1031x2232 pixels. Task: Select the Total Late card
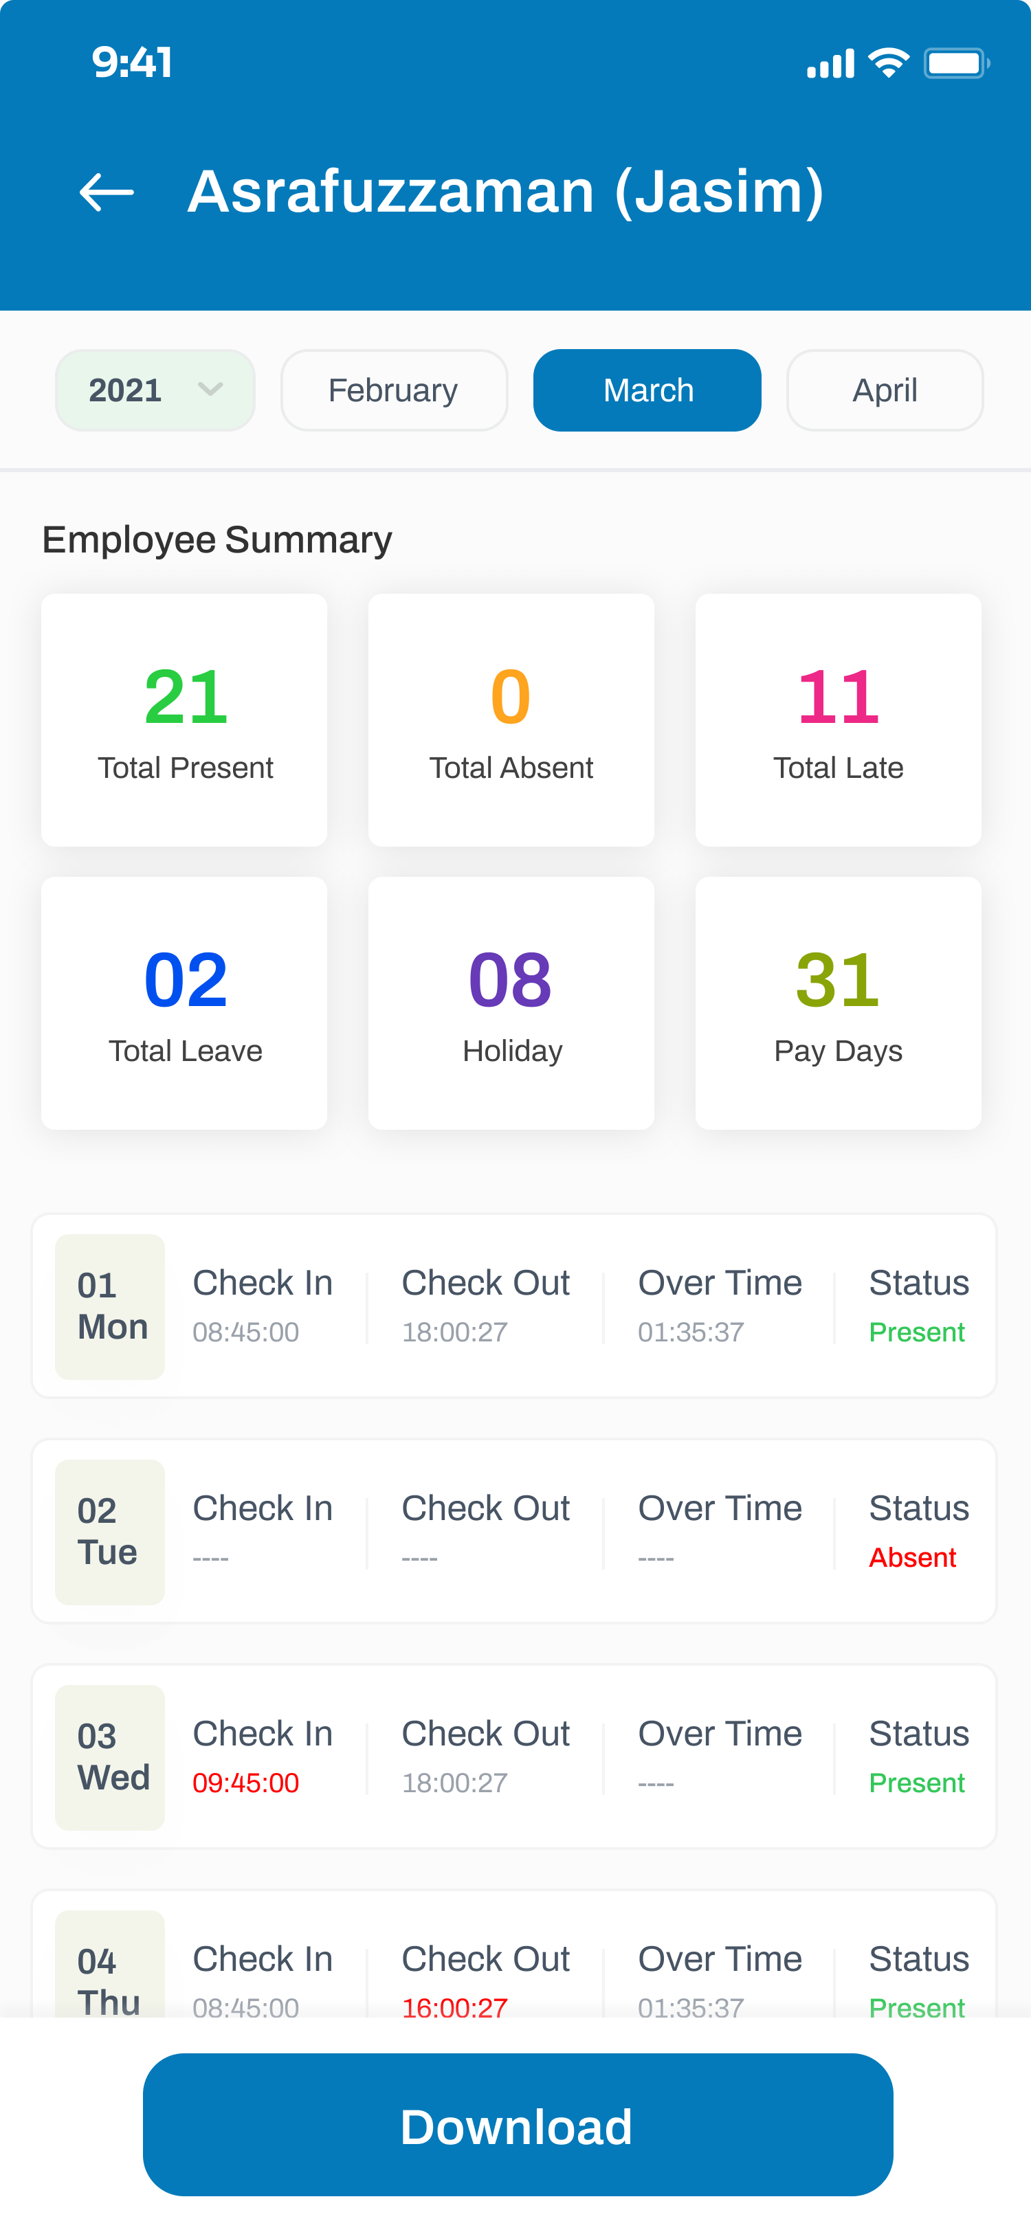click(x=838, y=719)
